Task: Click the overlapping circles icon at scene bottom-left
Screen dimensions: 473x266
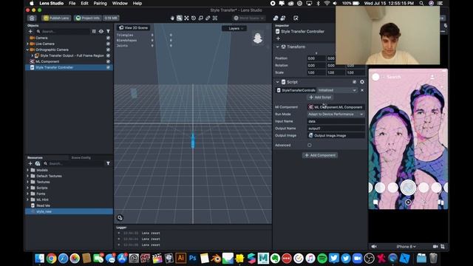Action: click(120, 218)
